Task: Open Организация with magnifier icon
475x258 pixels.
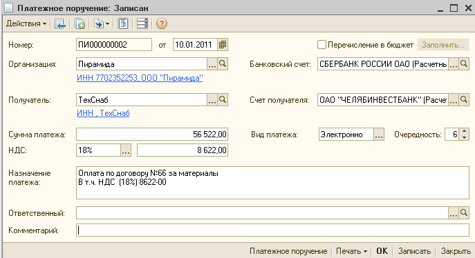Action: click(x=223, y=64)
